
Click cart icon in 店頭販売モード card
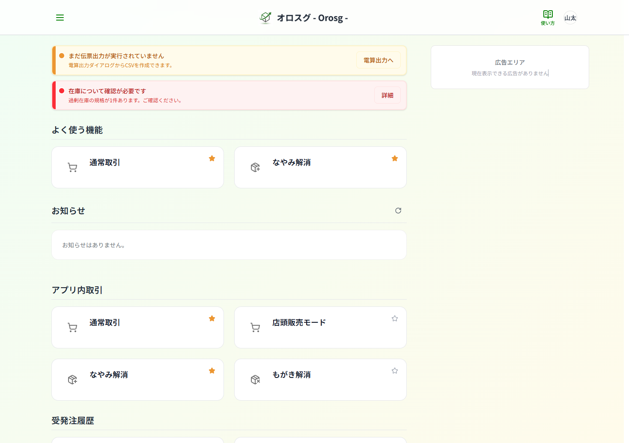[x=255, y=328]
